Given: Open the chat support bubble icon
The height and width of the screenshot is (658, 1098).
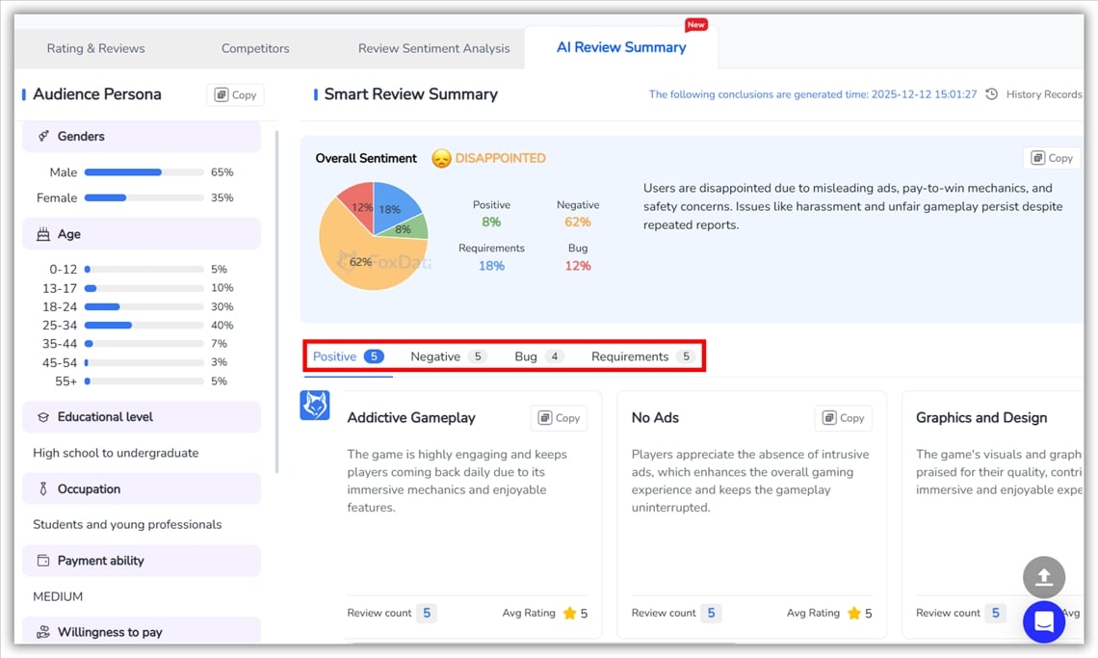Looking at the screenshot, I should [x=1044, y=621].
